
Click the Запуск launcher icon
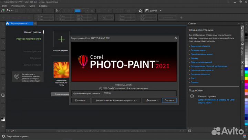147,11
